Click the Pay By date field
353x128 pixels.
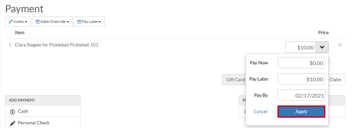coord(301,95)
